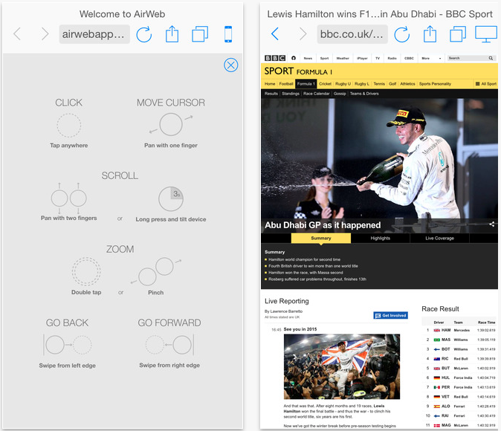Reload the AirWeb welcome page

[143, 34]
